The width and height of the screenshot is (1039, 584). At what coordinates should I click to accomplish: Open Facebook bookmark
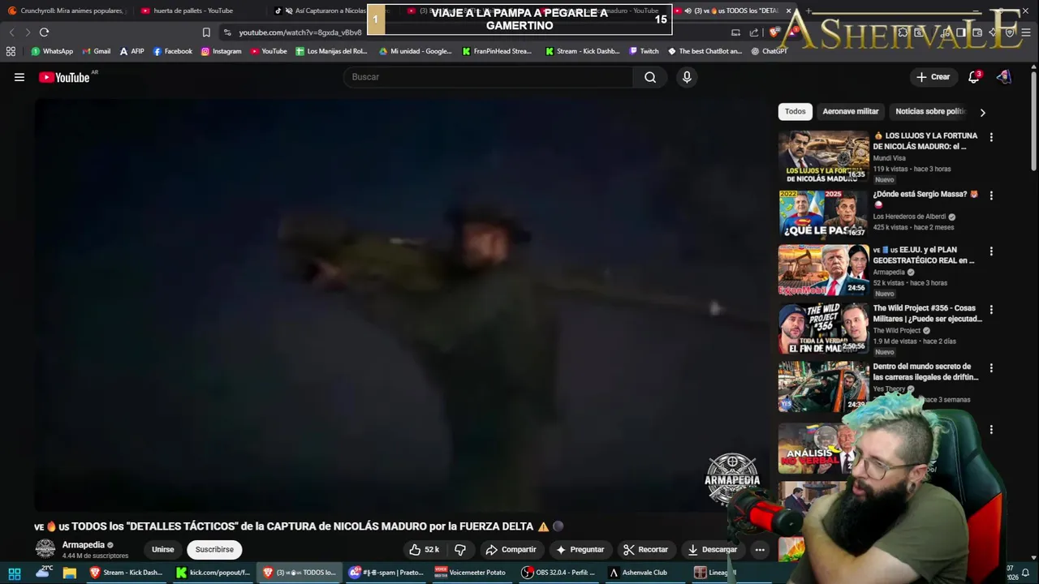pyautogui.click(x=172, y=51)
